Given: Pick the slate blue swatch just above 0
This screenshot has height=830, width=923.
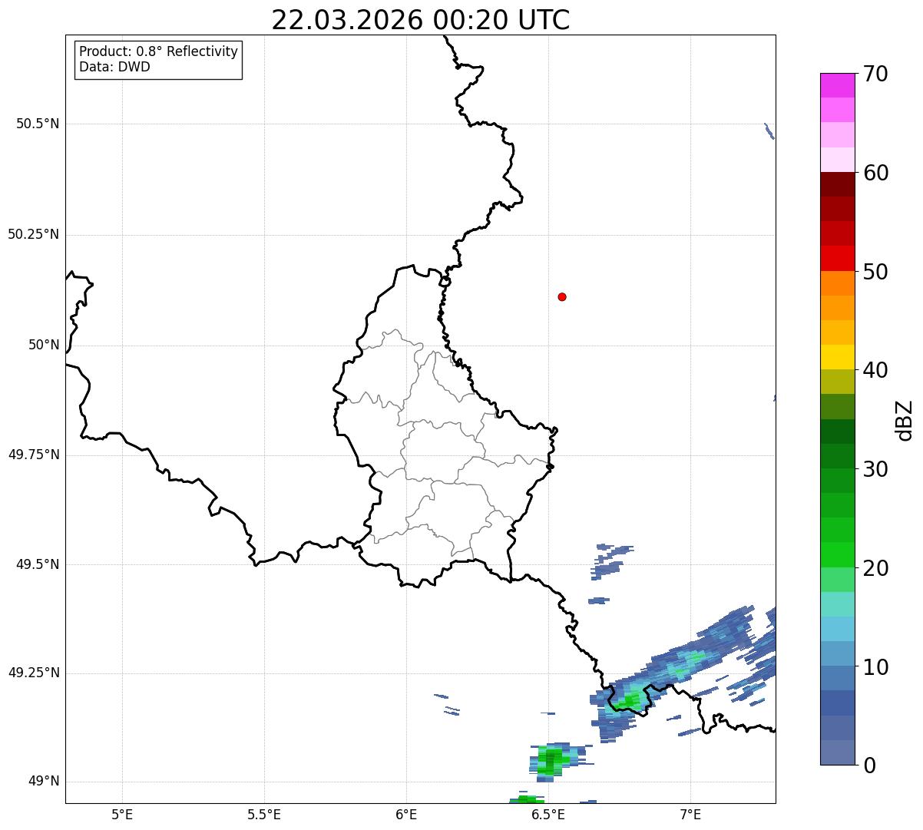Looking at the screenshot, I should tap(838, 752).
